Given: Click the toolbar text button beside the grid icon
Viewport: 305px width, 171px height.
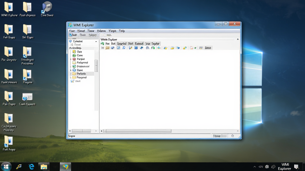Looking at the screenshot, I should click(x=208, y=48).
